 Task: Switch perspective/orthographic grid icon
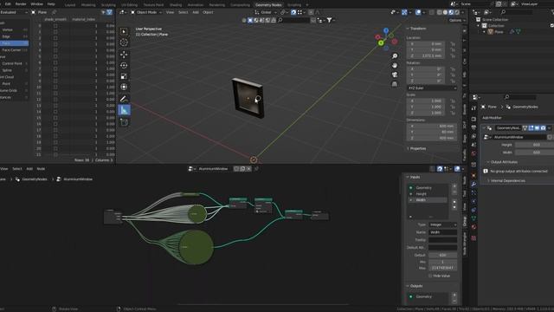click(x=395, y=84)
